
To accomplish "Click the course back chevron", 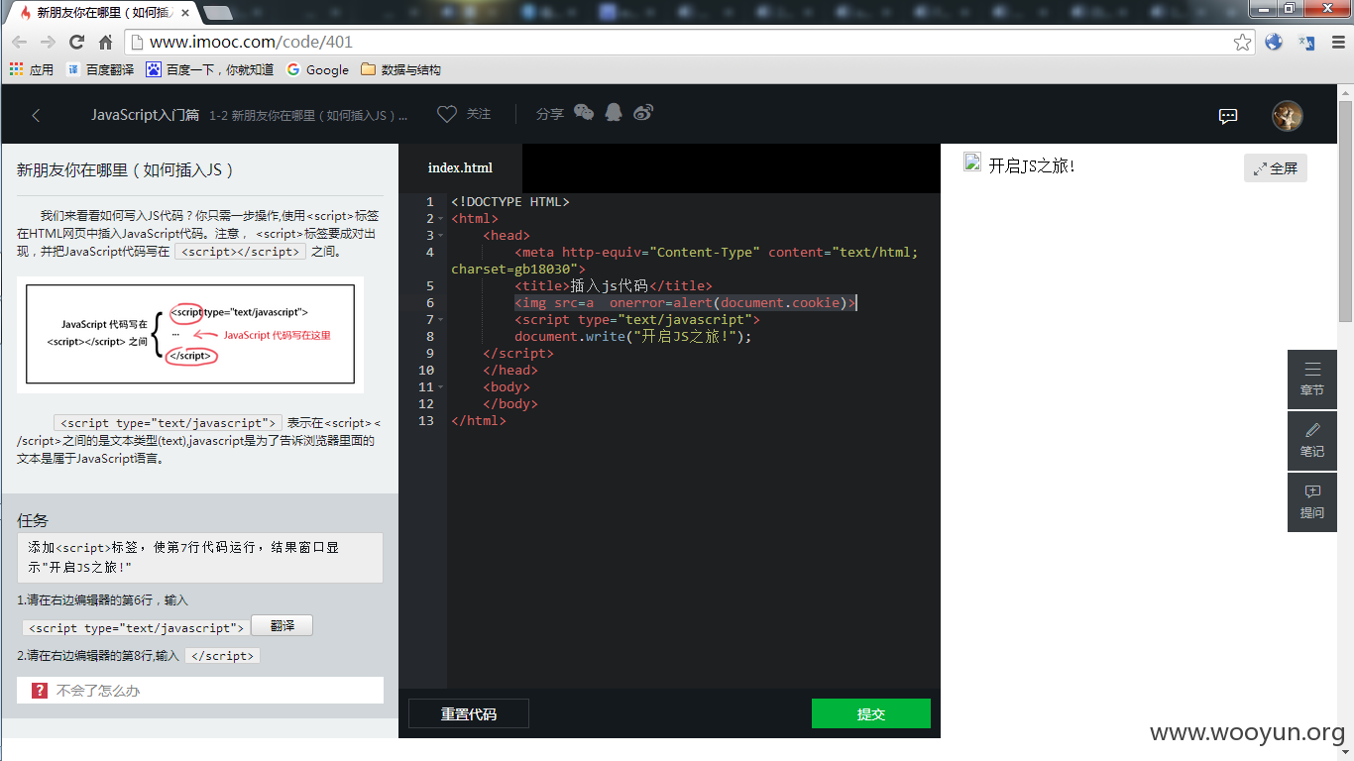I will pos(36,115).
